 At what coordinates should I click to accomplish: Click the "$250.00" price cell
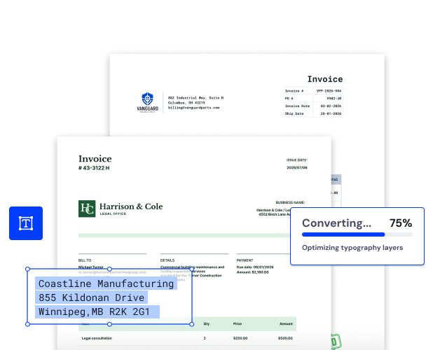(x=240, y=338)
